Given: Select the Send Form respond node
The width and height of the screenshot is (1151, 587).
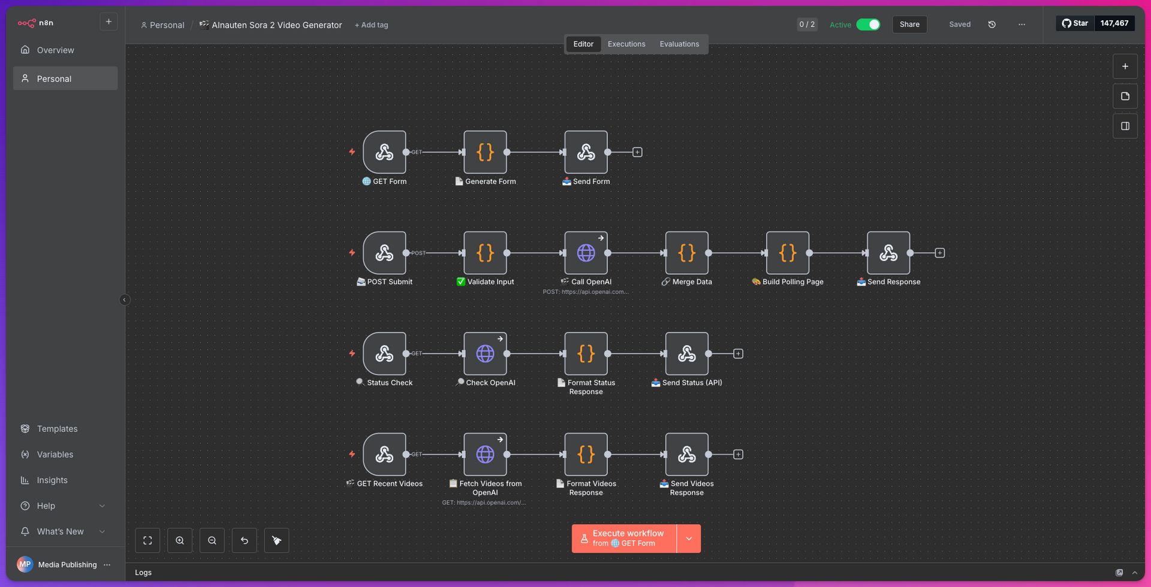Looking at the screenshot, I should (x=586, y=152).
